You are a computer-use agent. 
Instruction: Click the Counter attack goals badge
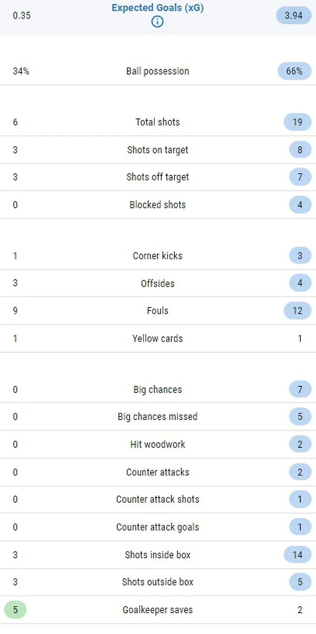300,527
